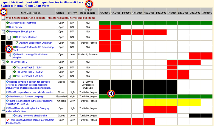Click info icon beside Apply new style sheet
The height and width of the screenshot is (126, 214).
14,116
